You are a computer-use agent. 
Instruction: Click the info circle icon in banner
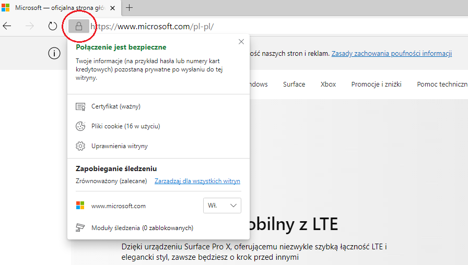coord(54,53)
